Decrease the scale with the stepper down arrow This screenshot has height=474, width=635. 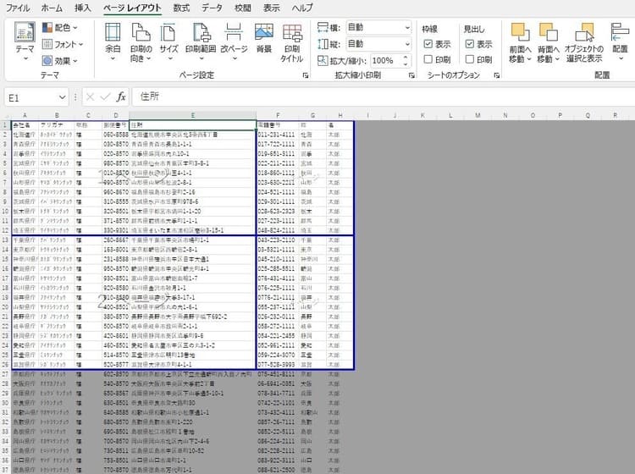(406, 64)
